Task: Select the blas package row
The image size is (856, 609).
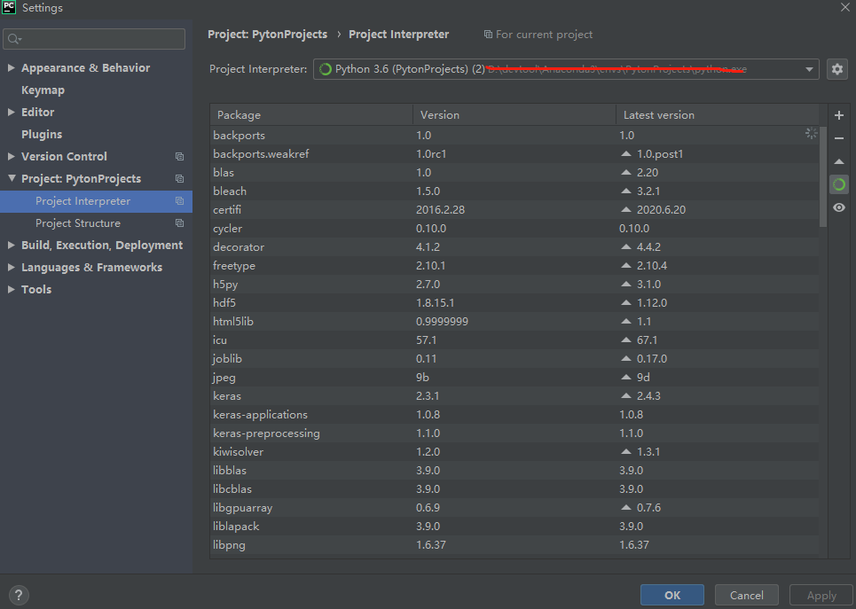Action: [514, 173]
